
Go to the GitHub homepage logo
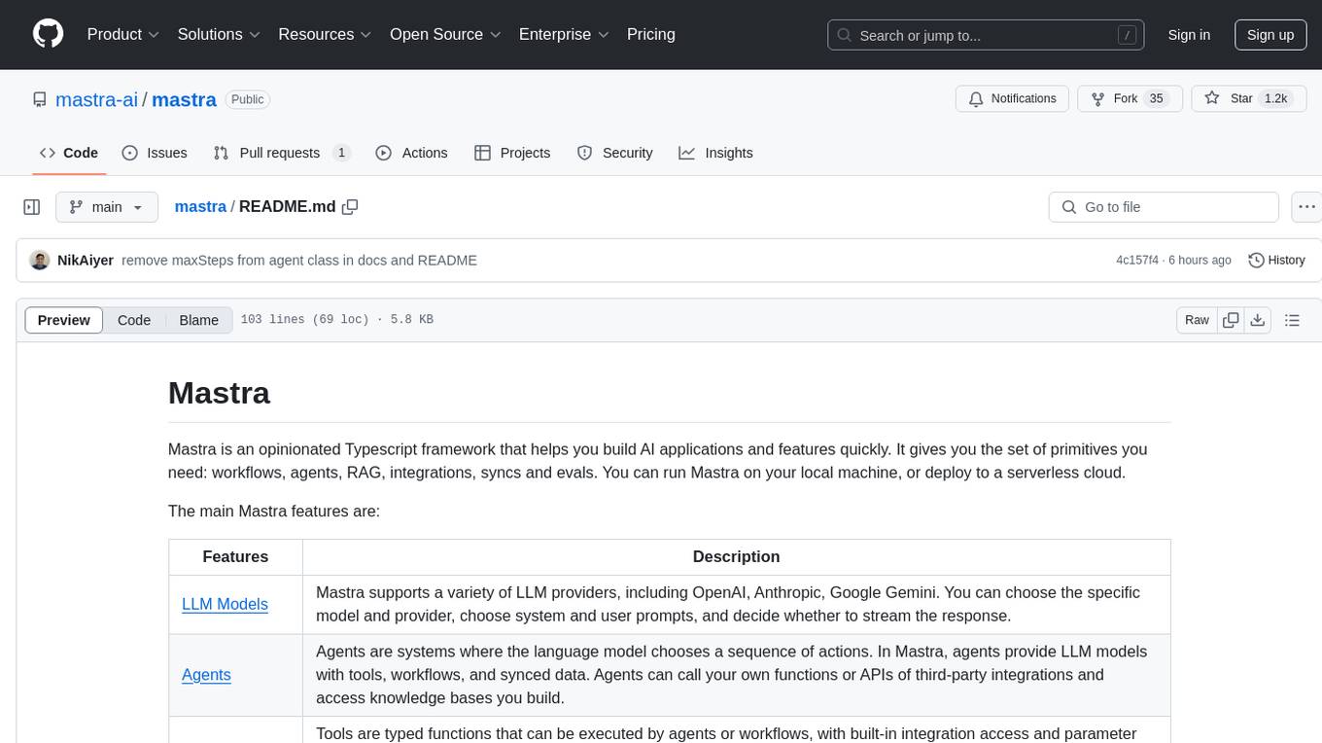tap(48, 34)
